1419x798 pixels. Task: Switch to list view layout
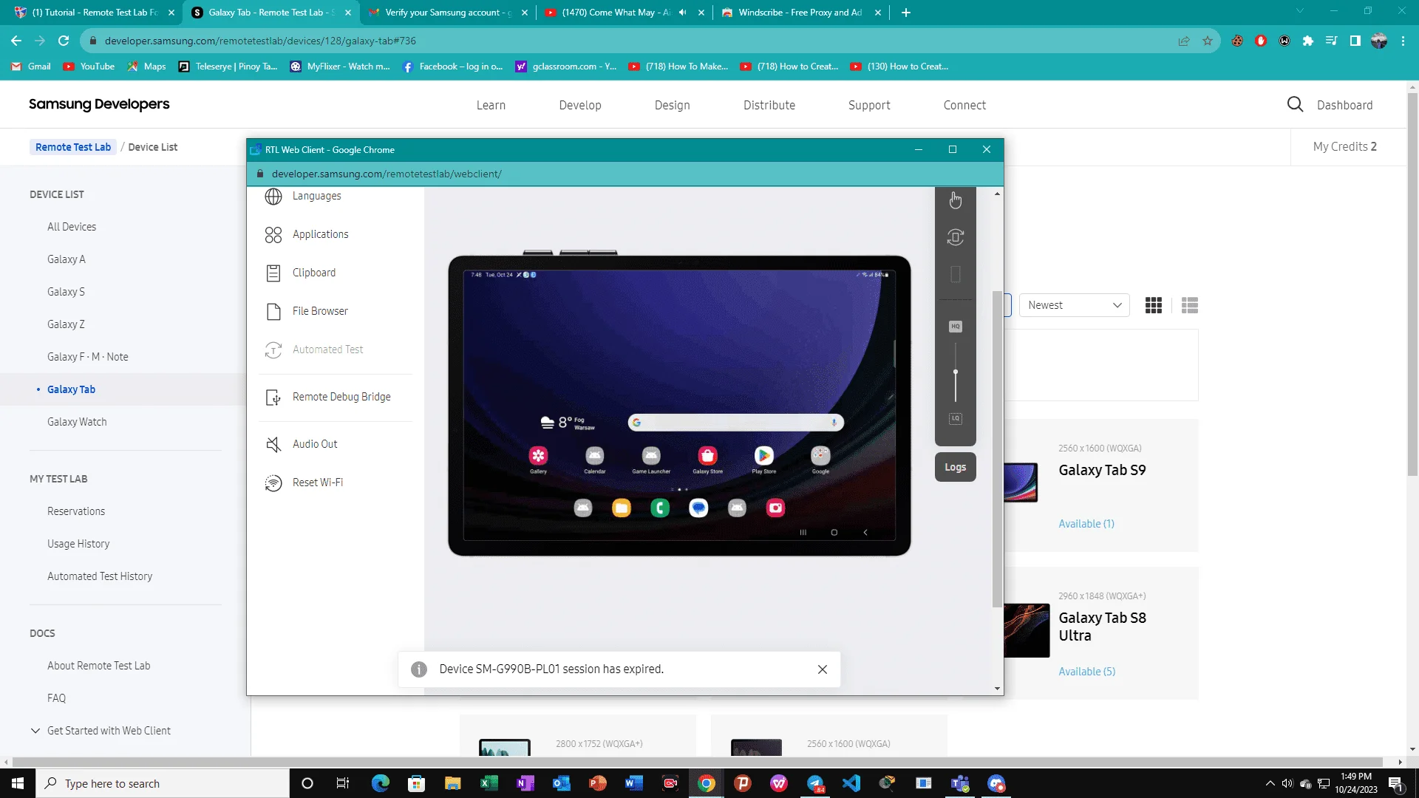pos(1190,305)
